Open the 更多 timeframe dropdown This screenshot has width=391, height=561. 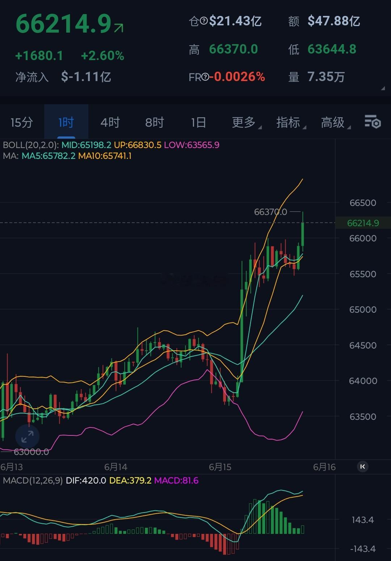[246, 122]
